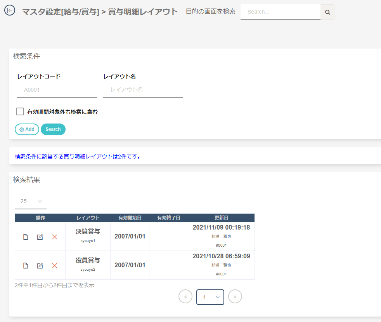381x322 pixels.
Task: Go to the previous page arrow
Action: point(185,297)
